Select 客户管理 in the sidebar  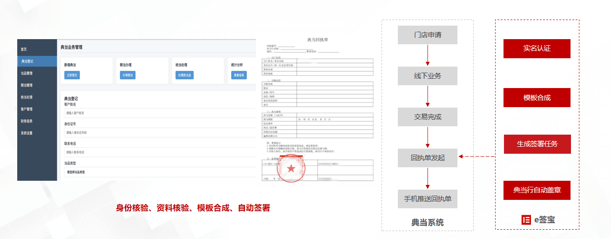coord(27,109)
